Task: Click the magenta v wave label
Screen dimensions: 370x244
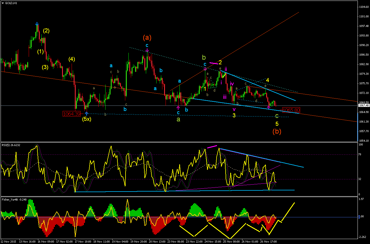Action: pyautogui.click(x=234, y=109)
